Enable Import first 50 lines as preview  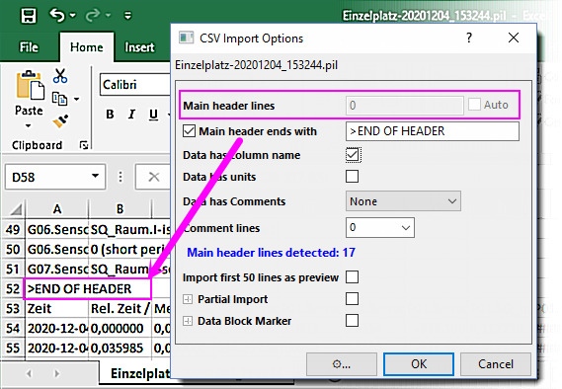tap(353, 277)
